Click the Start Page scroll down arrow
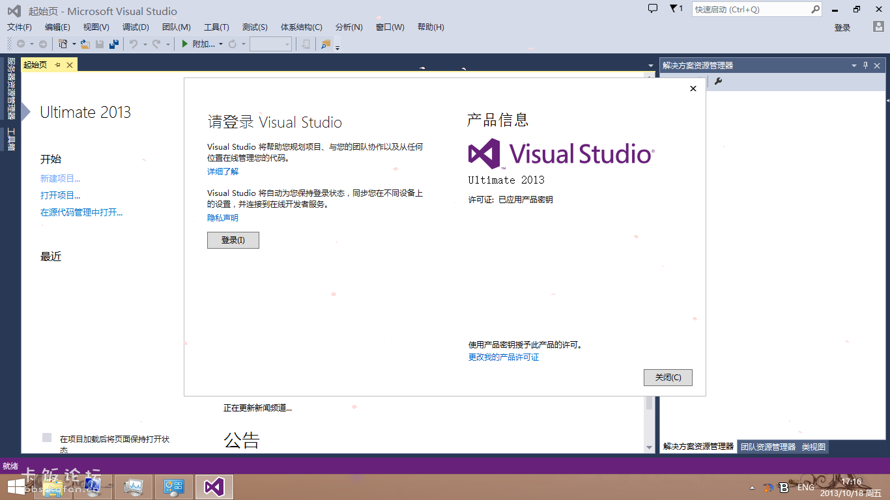Viewport: 890px width, 500px height. click(649, 447)
